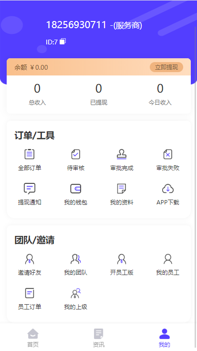Tap APP下载 cloud download icon
This screenshot has height=351, width=197.
[168, 189]
